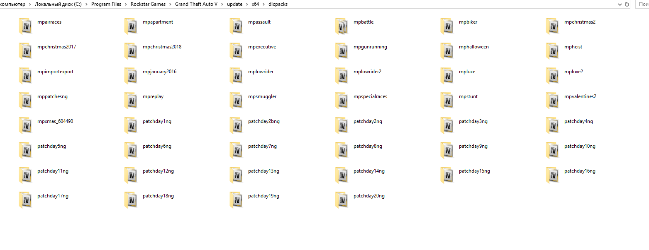The width and height of the screenshot is (649, 250).
Task: Click the patchday9ng label
Action: (473, 146)
